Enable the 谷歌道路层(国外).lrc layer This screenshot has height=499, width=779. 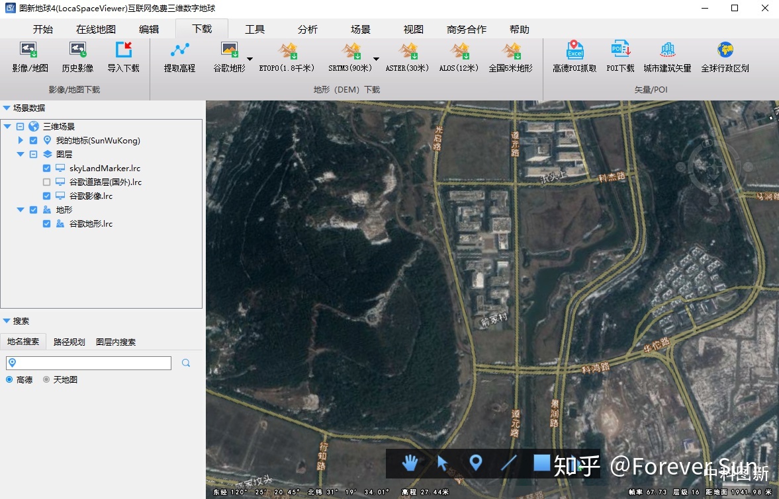(x=47, y=182)
